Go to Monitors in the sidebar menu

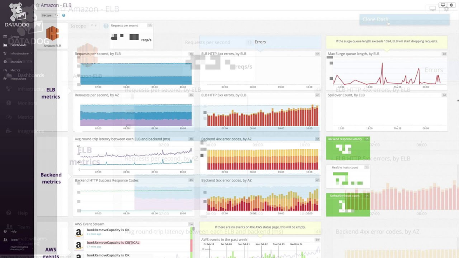[x=16, y=62]
